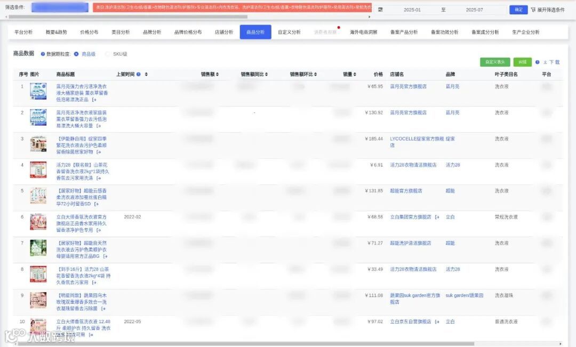Click help icon next to 上架时间 header
The width and height of the screenshot is (576, 347).
(x=139, y=74)
